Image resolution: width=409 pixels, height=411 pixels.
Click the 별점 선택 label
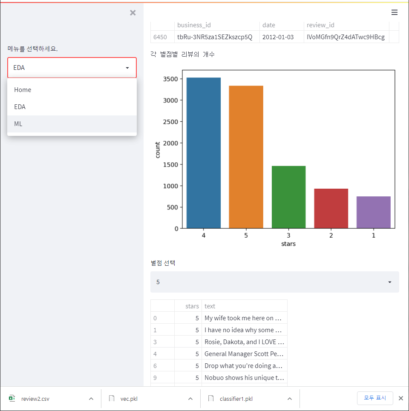[x=163, y=263]
